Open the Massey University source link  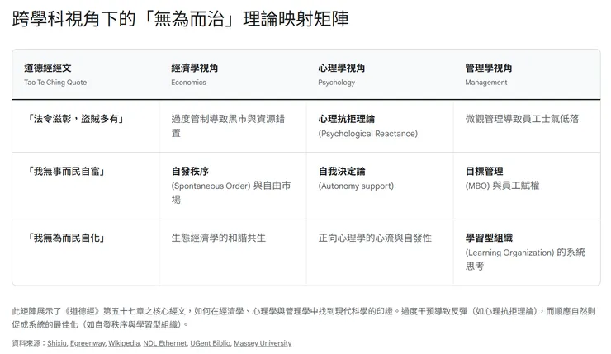coord(263,343)
